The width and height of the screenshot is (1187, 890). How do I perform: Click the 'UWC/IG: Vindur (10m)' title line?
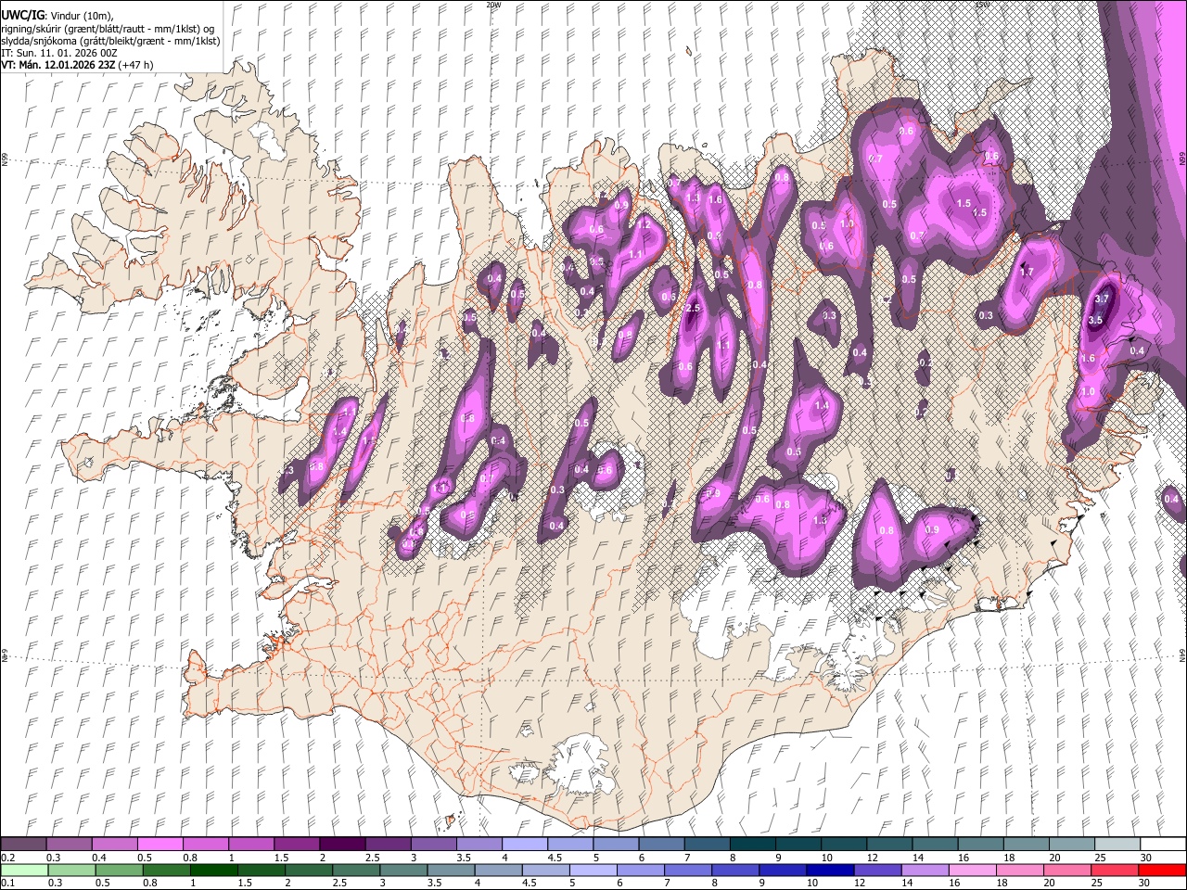[57, 15]
